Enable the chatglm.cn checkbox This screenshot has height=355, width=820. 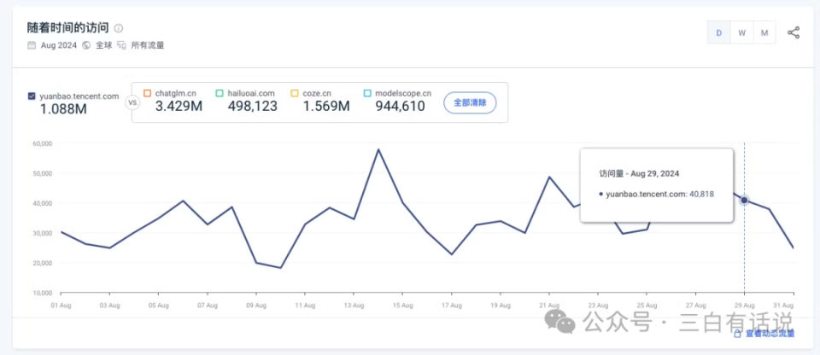click(x=147, y=93)
